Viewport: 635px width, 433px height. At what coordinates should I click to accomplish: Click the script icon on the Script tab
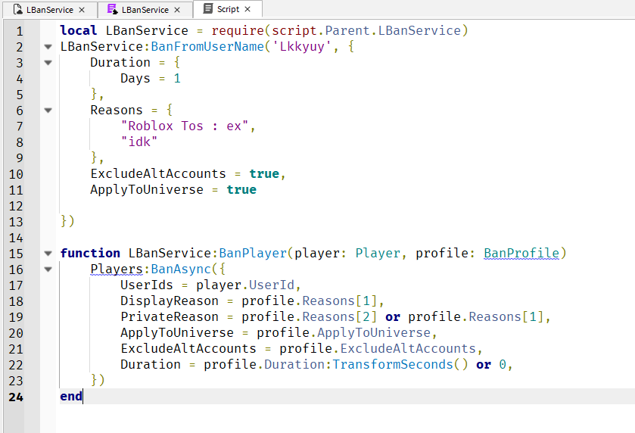click(207, 8)
